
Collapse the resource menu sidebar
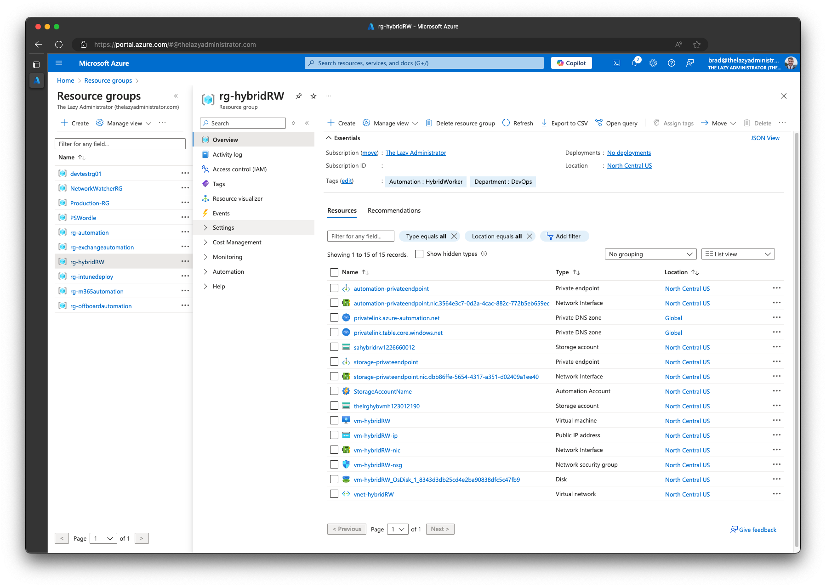click(x=307, y=123)
